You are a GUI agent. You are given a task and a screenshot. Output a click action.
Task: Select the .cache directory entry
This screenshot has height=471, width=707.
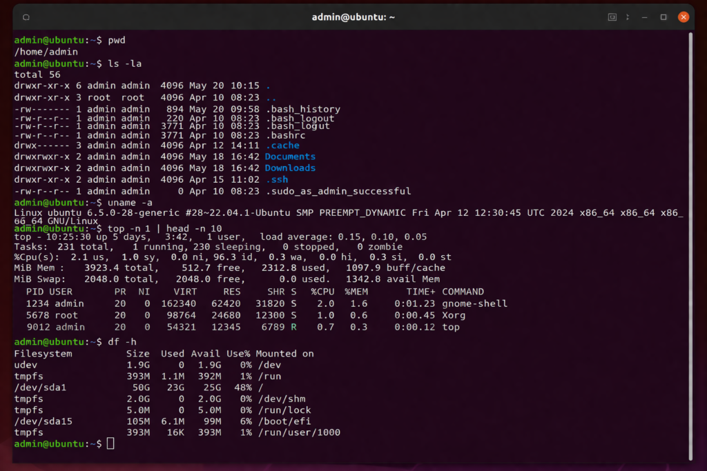point(282,144)
